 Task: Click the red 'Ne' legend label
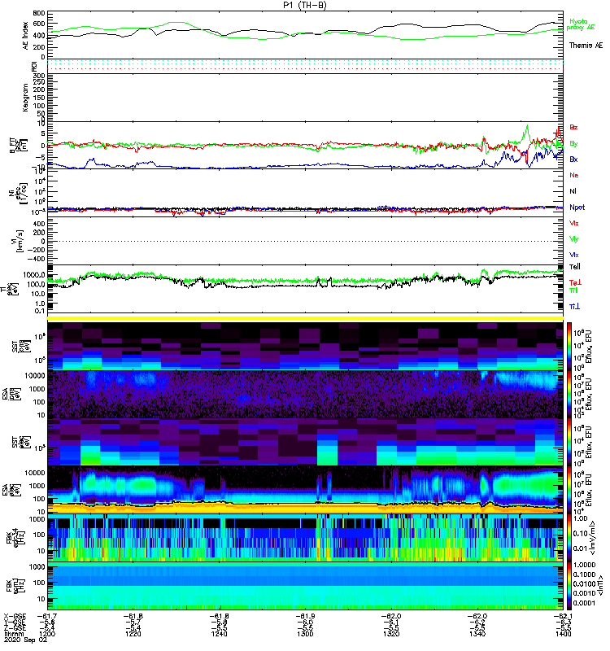574,175
